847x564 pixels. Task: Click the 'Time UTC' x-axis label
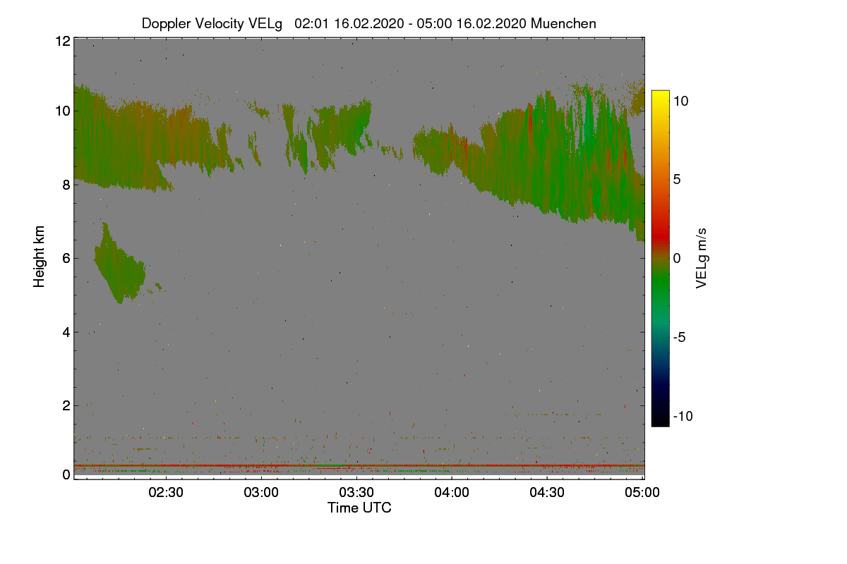(359, 508)
